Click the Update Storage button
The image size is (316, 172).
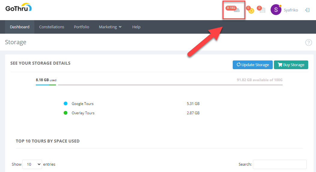253,65
